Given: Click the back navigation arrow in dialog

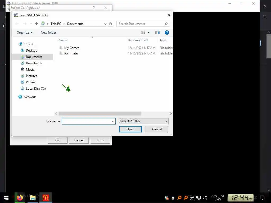Looking at the screenshot, I should click(x=17, y=24).
